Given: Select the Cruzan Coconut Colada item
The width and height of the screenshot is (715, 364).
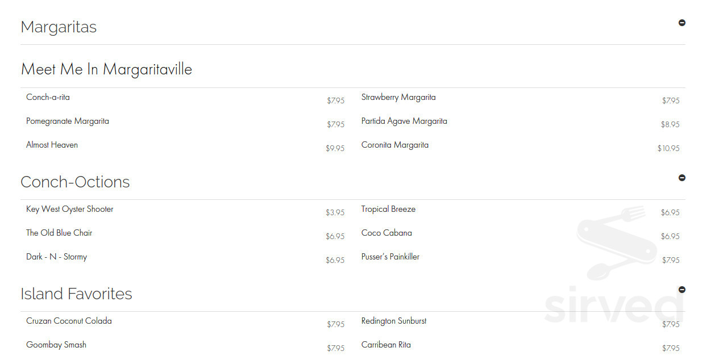Looking at the screenshot, I should pos(69,321).
